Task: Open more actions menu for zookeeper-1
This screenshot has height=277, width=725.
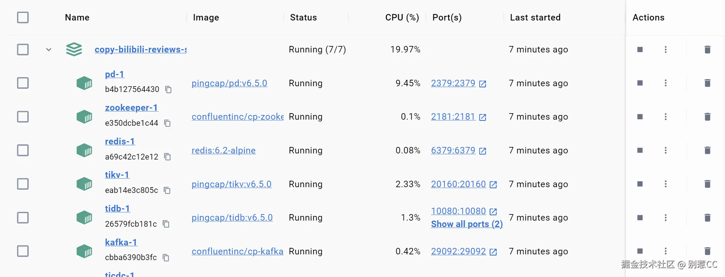Action: click(x=666, y=116)
